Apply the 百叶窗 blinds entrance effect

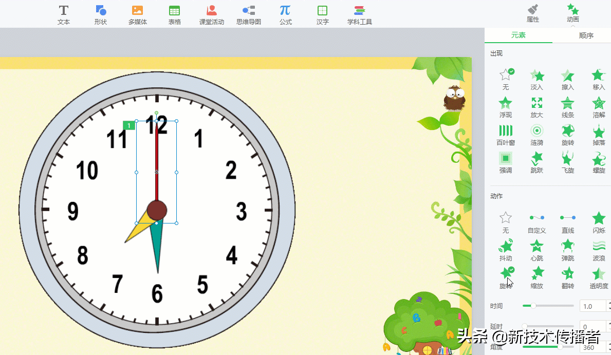(506, 135)
